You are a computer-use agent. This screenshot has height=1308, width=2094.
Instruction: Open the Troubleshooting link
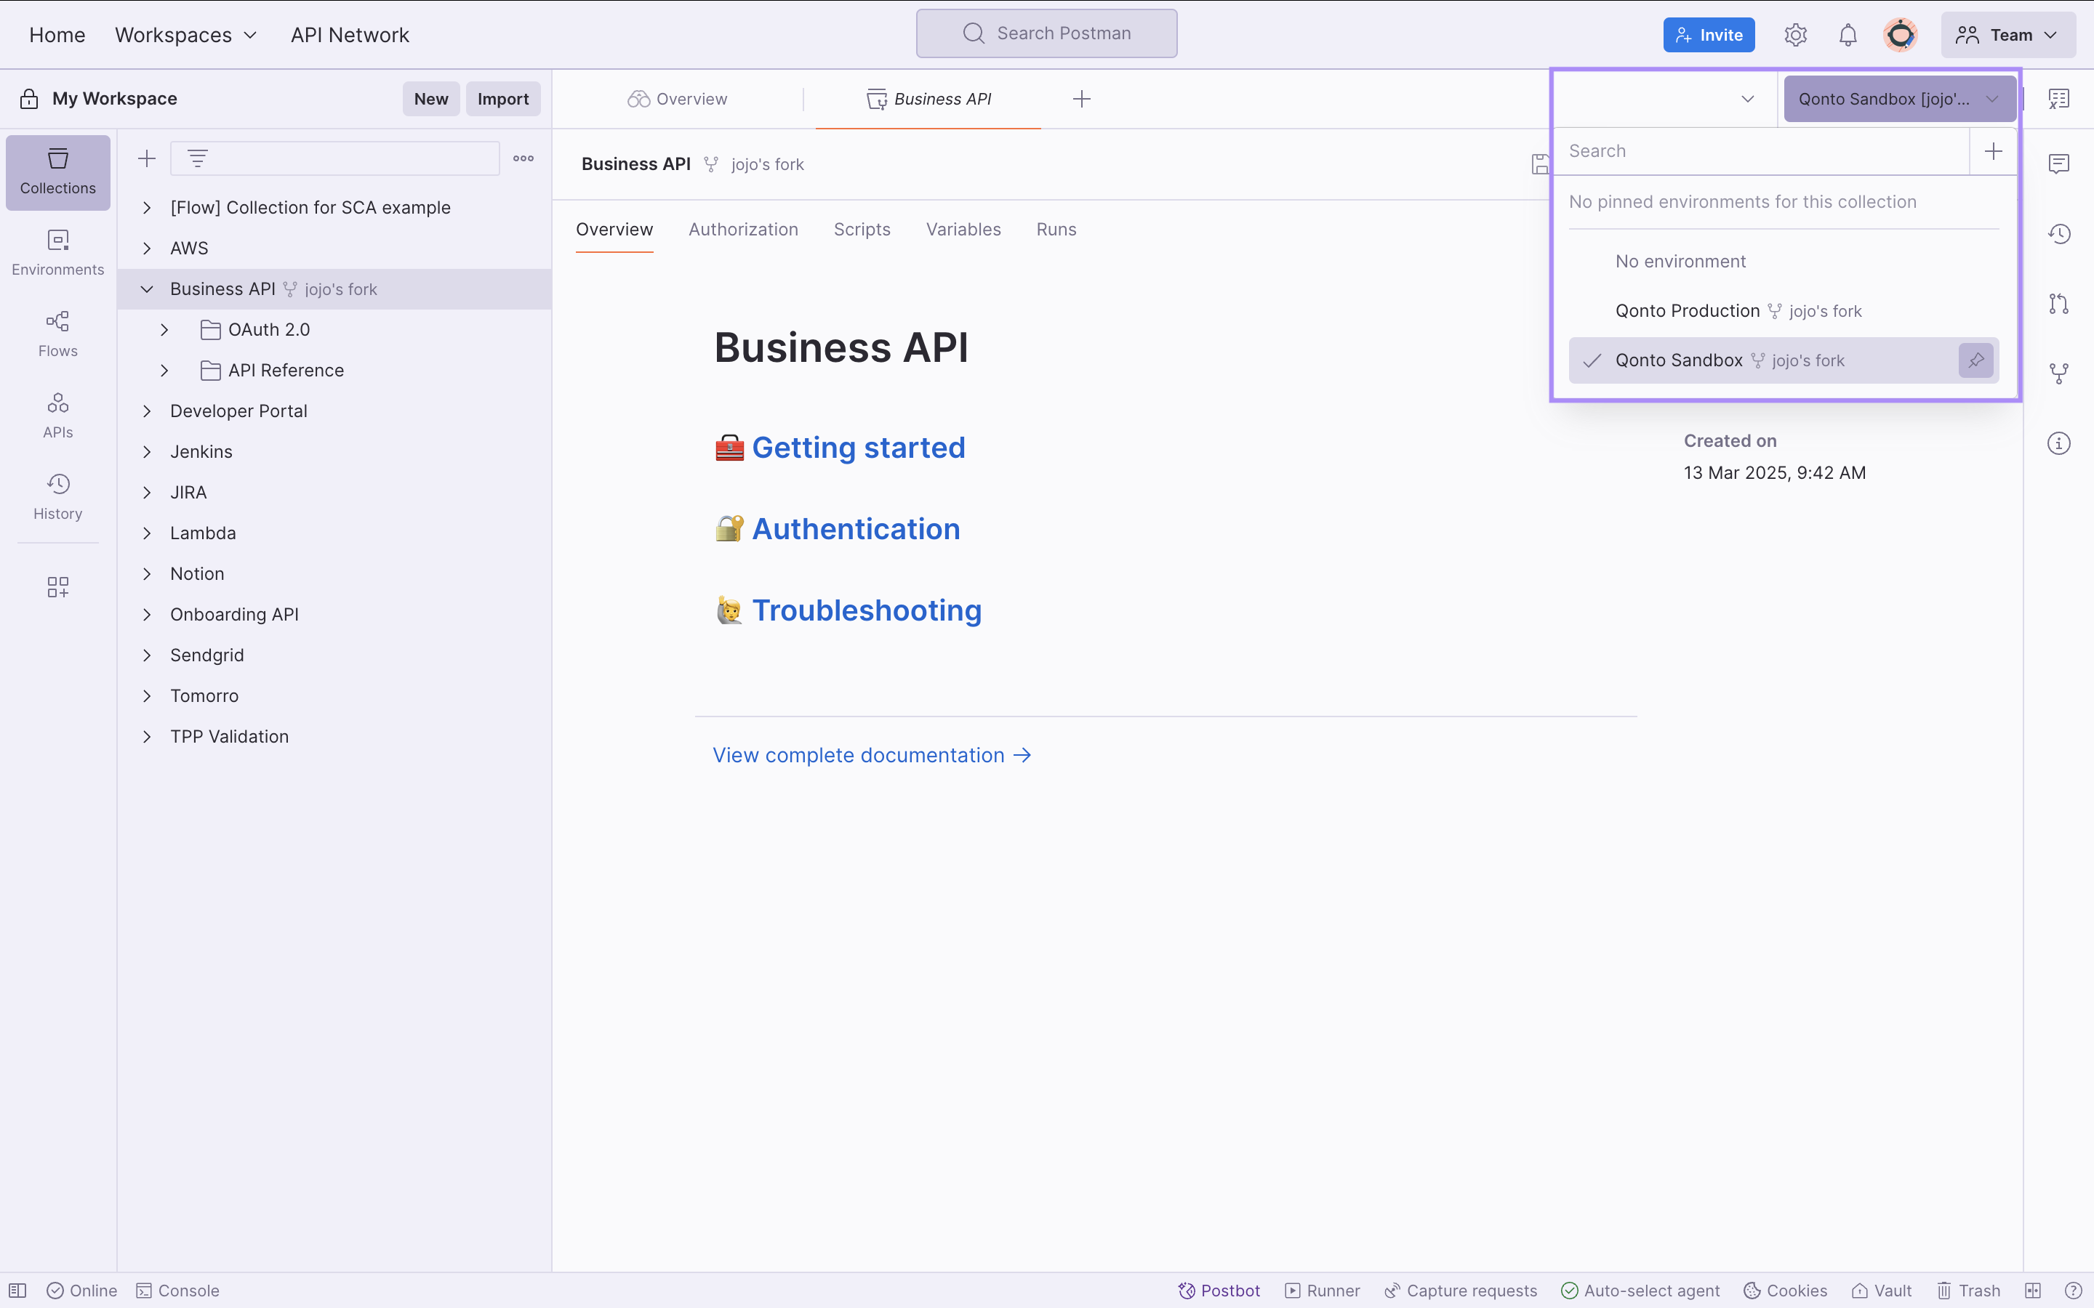tap(866, 610)
